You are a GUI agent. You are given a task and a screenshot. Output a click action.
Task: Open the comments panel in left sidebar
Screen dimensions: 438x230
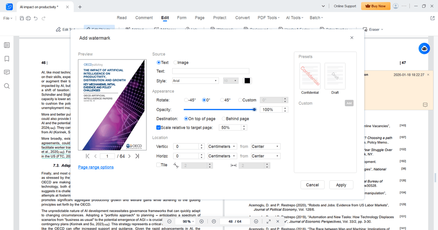tap(7, 72)
